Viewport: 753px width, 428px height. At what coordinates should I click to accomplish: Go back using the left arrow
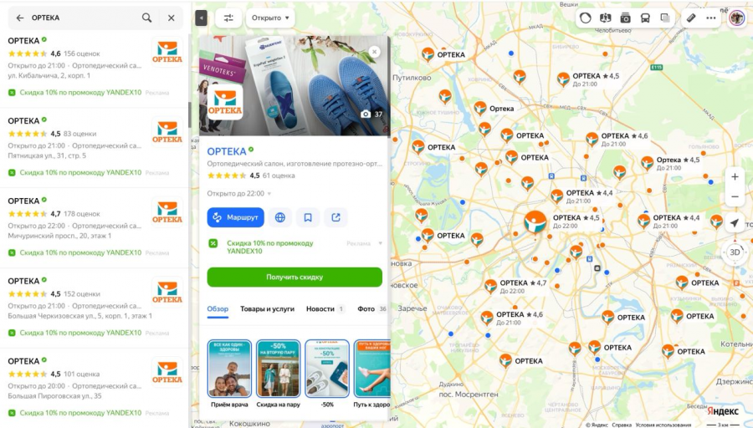click(x=20, y=18)
